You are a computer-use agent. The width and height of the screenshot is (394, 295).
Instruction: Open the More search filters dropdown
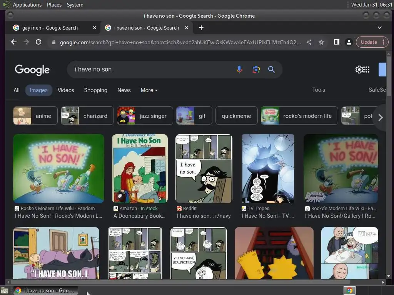pyautogui.click(x=149, y=90)
